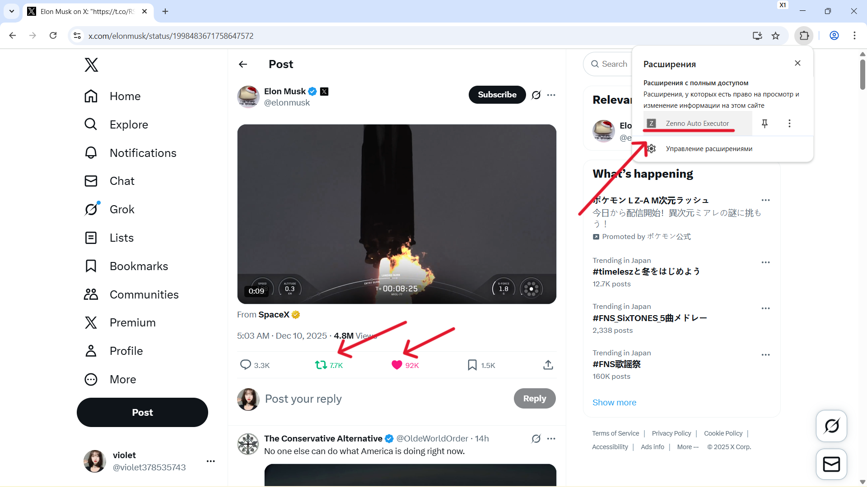Screen dimensions: 867x487
Task: Open Manage extensions settings
Action: click(x=709, y=149)
